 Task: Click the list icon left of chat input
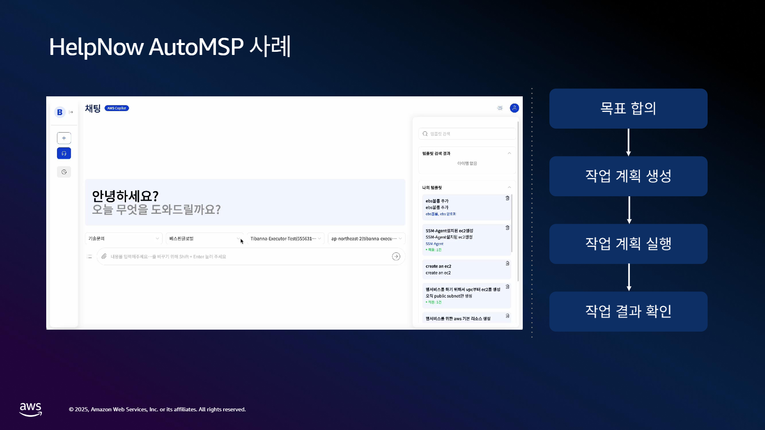pos(89,256)
